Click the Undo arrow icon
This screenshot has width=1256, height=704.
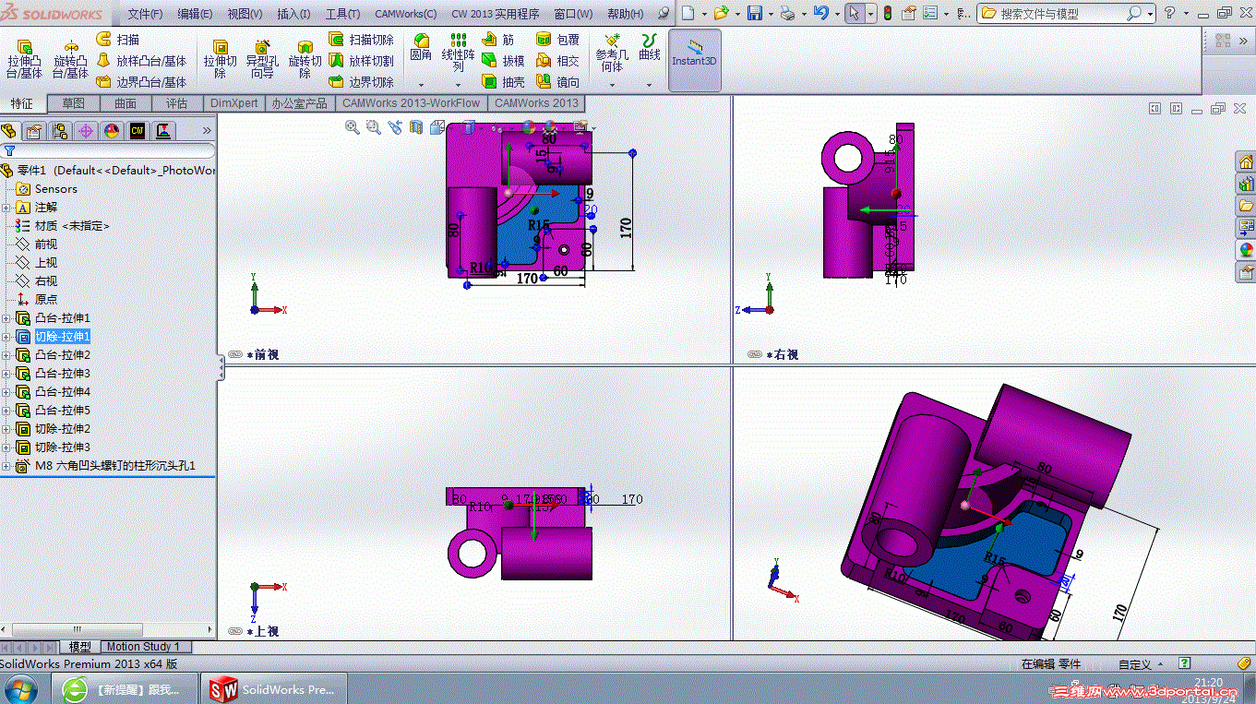click(x=820, y=13)
